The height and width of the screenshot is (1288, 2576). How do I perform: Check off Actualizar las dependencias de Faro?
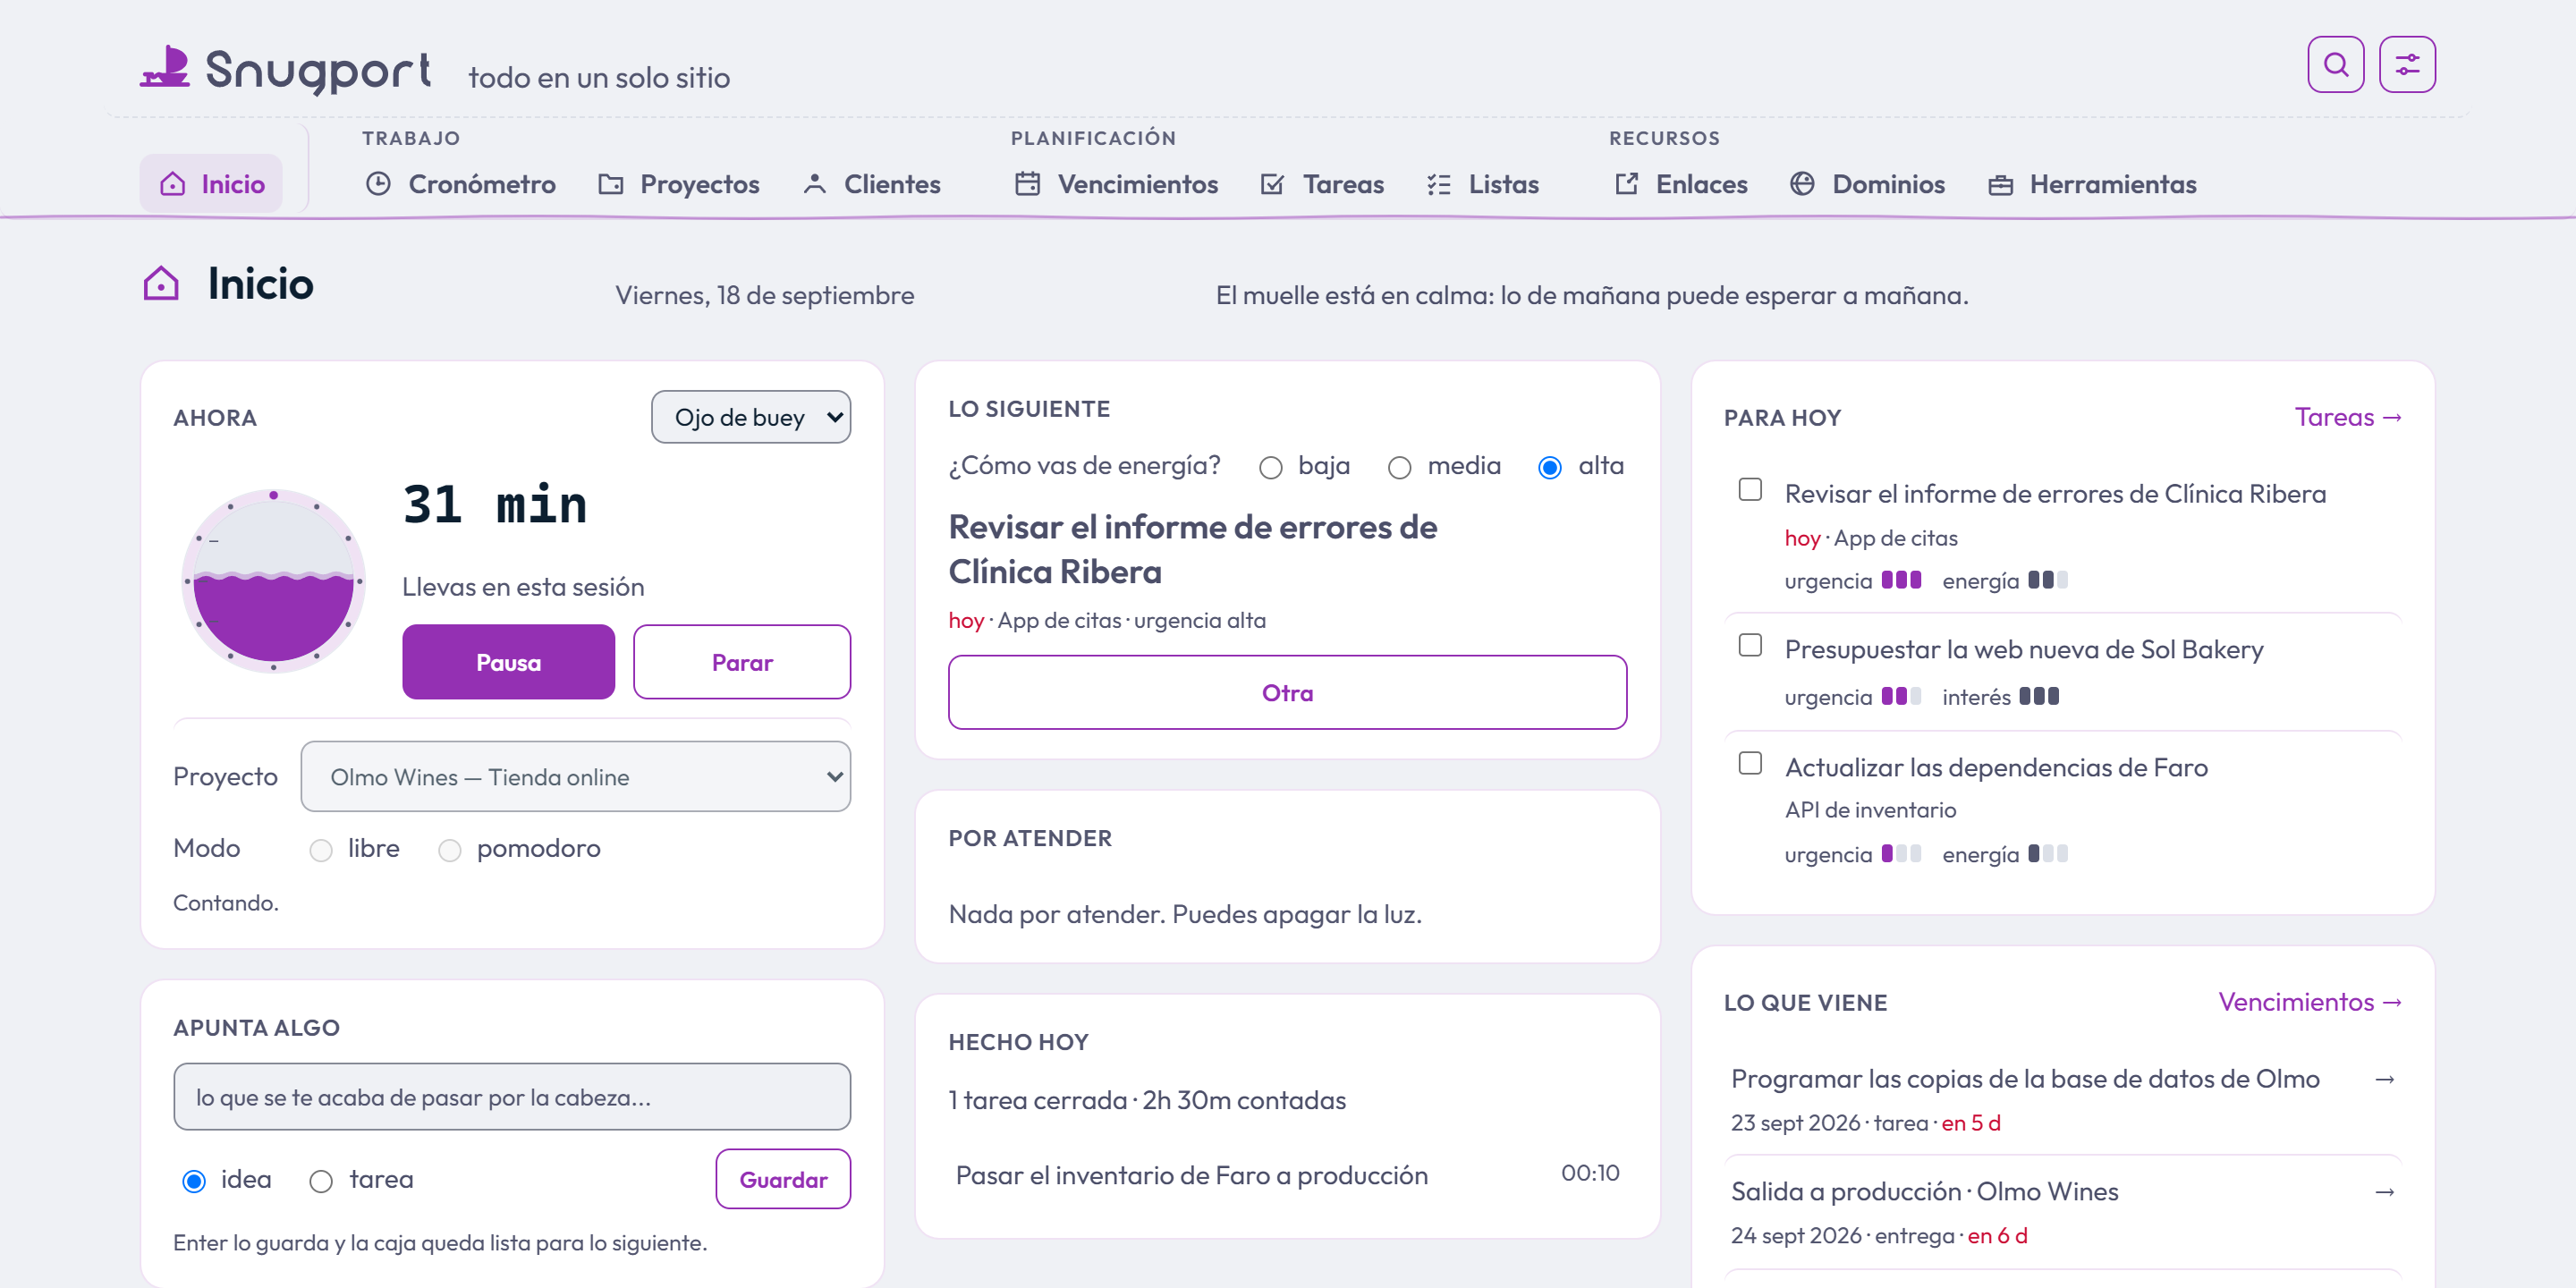(x=1750, y=763)
